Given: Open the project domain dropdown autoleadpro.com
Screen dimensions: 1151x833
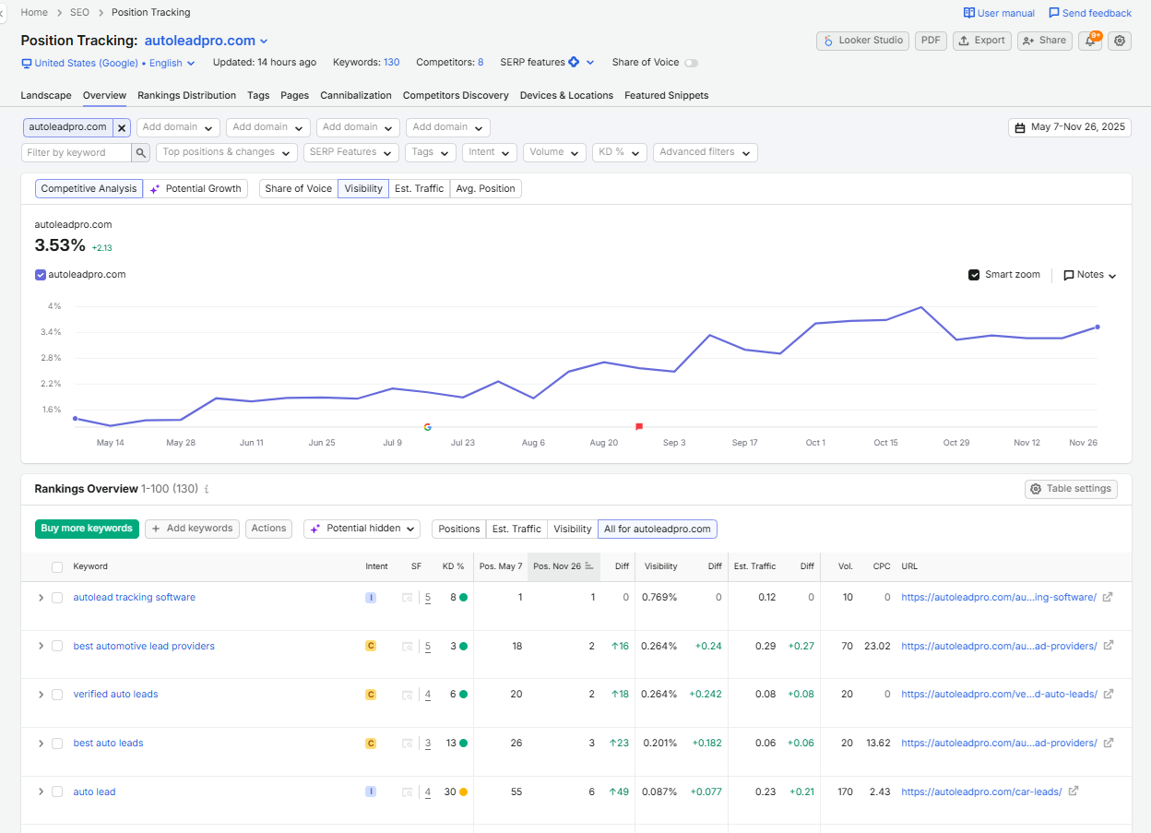Looking at the screenshot, I should click(206, 41).
